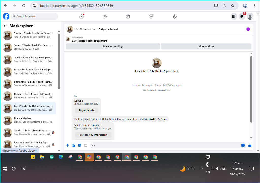This screenshot has width=260, height=183.
Task: Open Travis conversation in list
Action: click(28, 59)
